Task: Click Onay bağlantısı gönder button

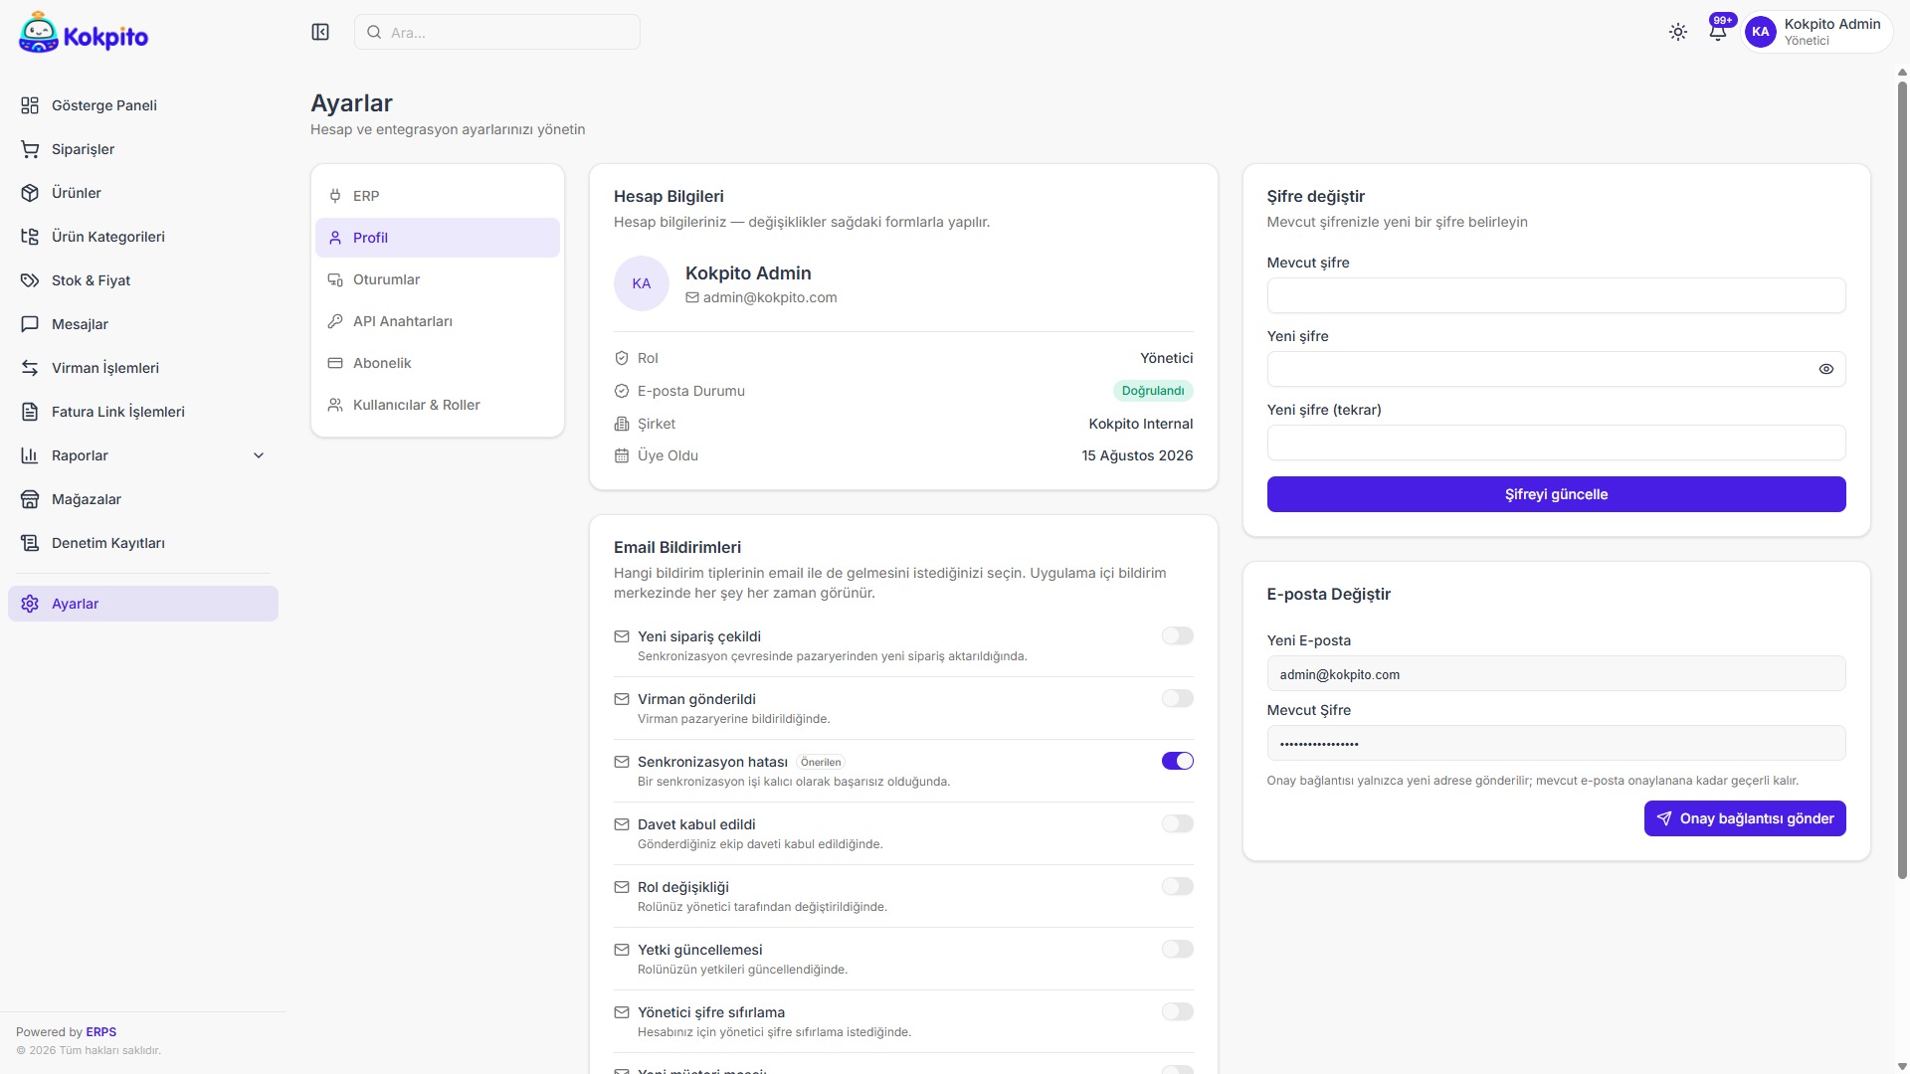Action: [x=1745, y=818]
